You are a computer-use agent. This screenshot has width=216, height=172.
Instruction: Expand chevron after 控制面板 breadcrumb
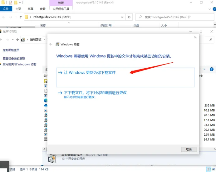tap(44, 40)
